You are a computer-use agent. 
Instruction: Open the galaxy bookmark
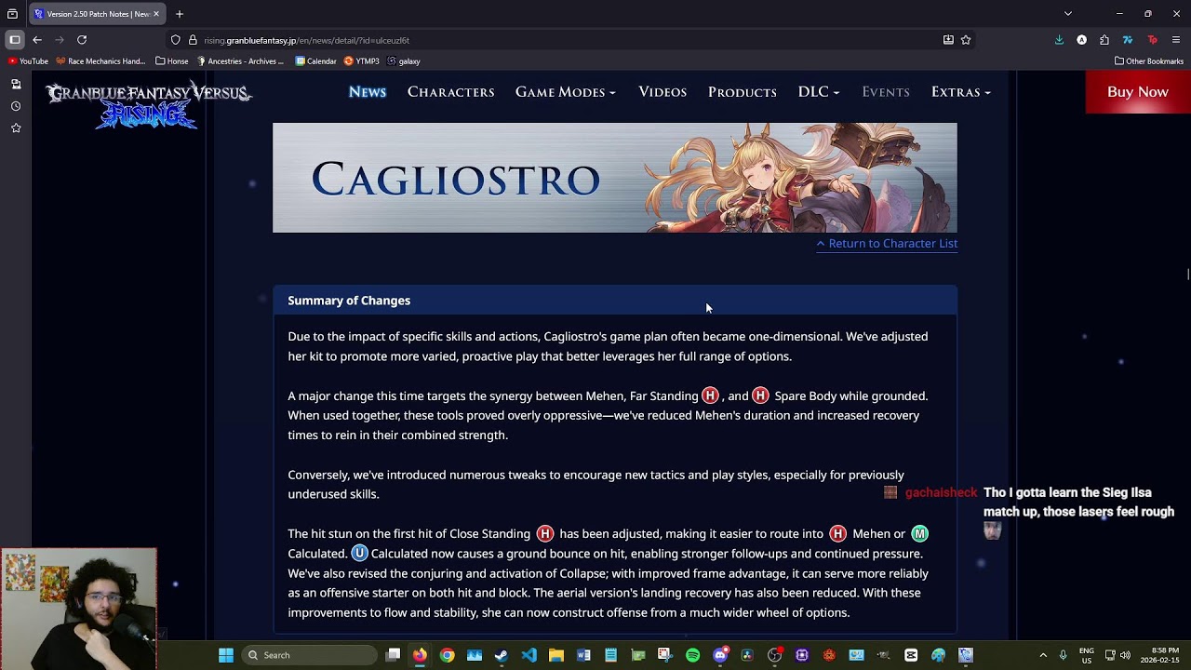tap(404, 61)
